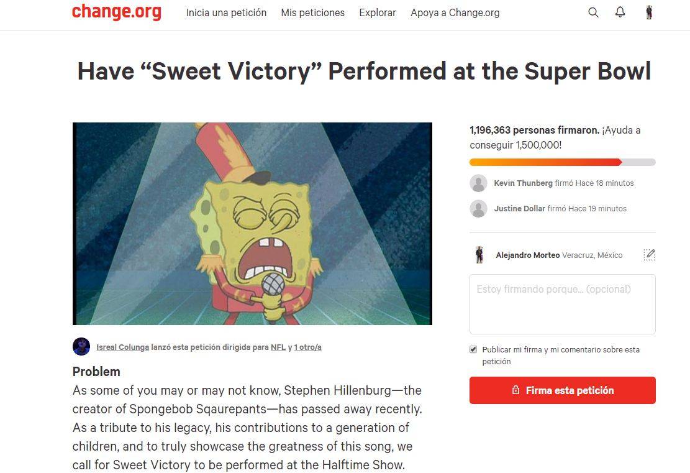Uncheck 'Publicar mi firma y mi comentario'
The height and width of the screenshot is (473, 690).
click(473, 349)
